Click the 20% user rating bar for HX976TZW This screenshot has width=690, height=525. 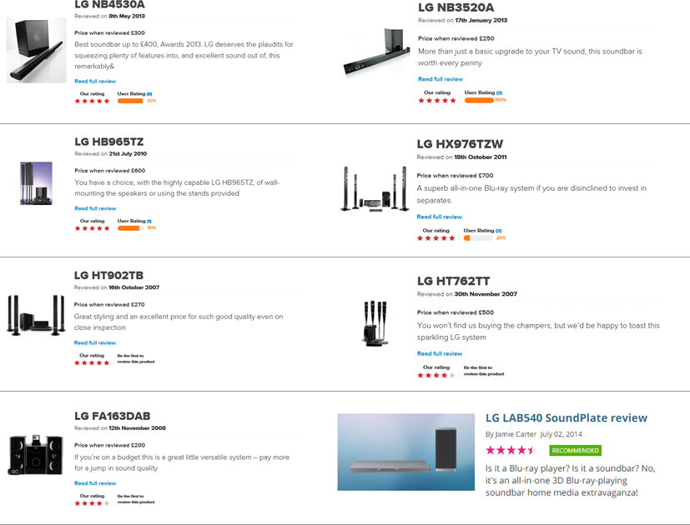478,237
